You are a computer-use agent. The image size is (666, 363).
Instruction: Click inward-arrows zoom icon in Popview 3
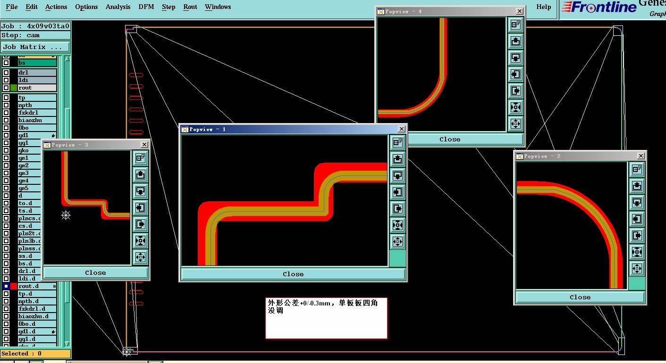coord(140,241)
